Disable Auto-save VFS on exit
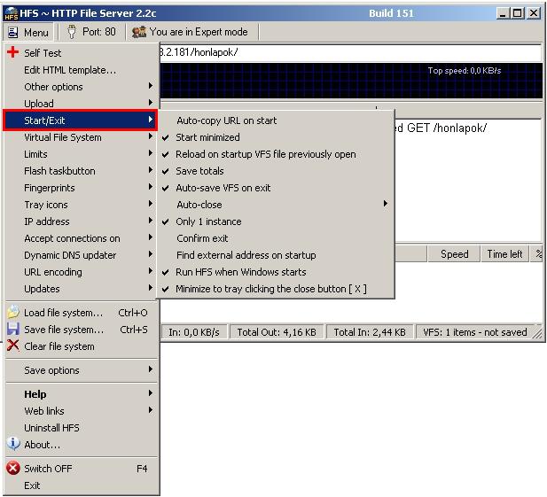Viewport: 547px width, 497px height. 276,188
